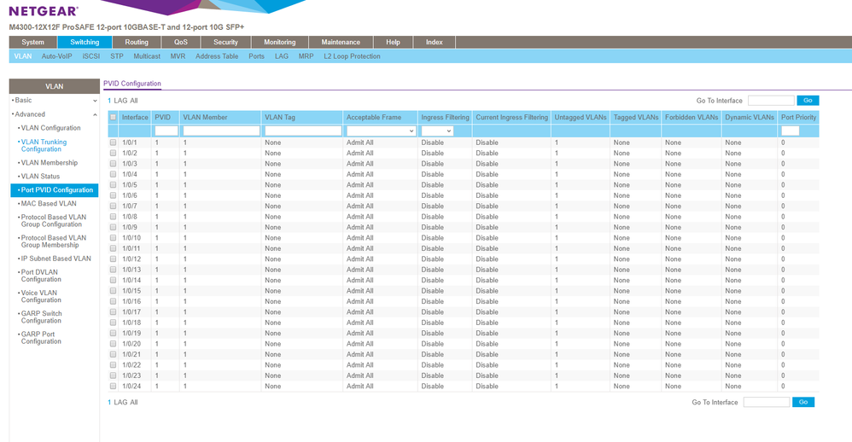This screenshot has width=852, height=442.
Task: Open the Maintenance tab
Action: click(341, 43)
